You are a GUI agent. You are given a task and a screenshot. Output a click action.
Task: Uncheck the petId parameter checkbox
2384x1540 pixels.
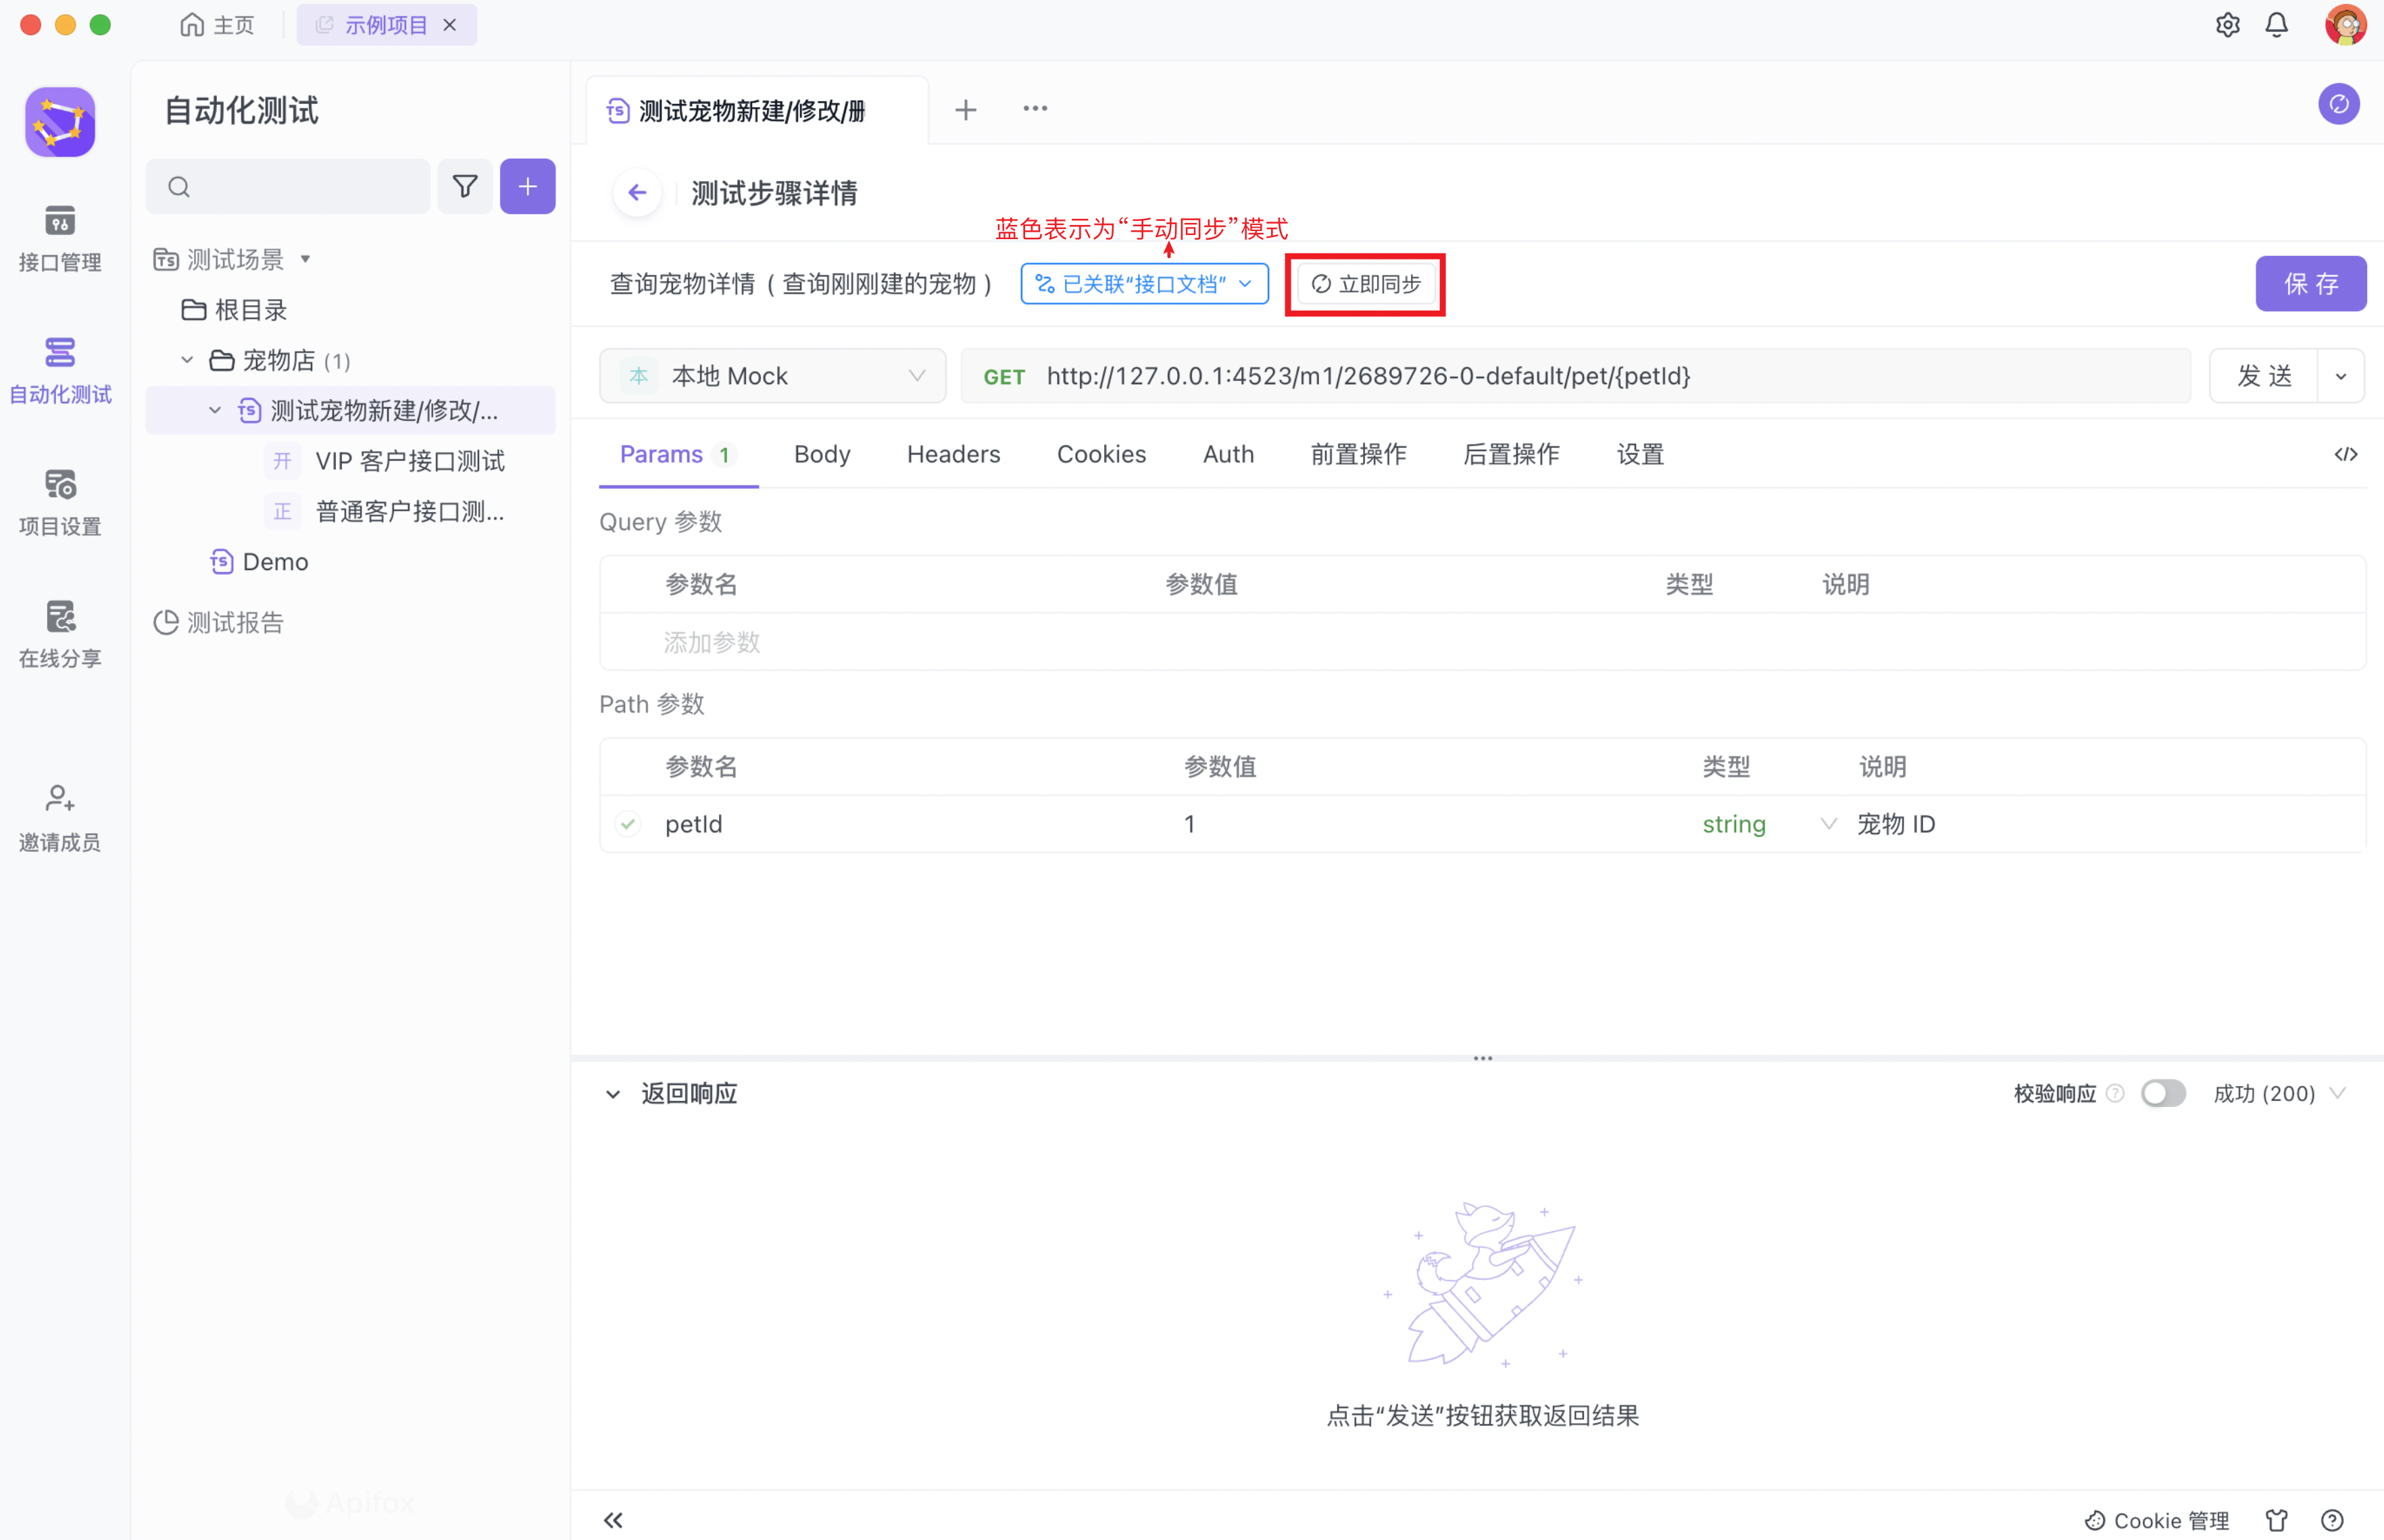628,824
